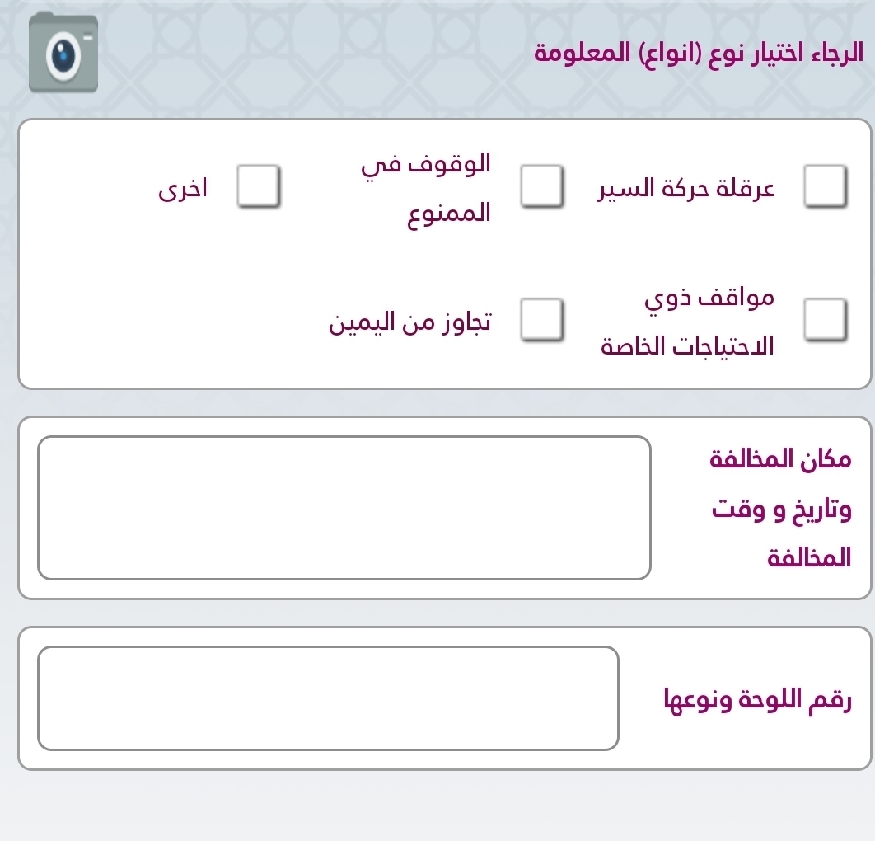Viewport: 875px width, 841px height.
Task: Enable the اخرى checkbox
Action: click(x=256, y=187)
